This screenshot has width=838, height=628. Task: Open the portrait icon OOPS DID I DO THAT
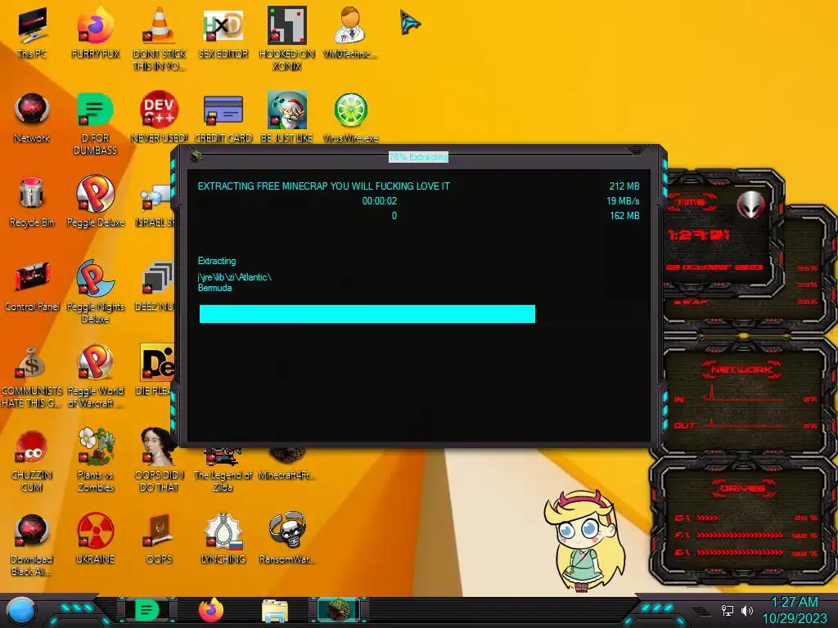pos(159,461)
